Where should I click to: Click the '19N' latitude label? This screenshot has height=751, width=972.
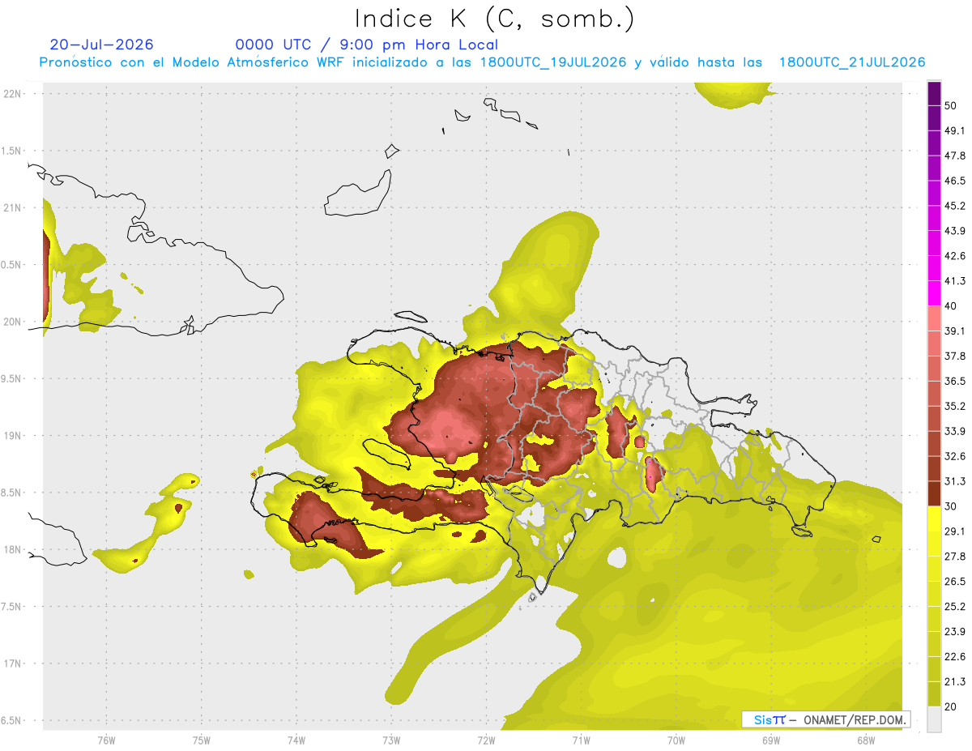13,436
